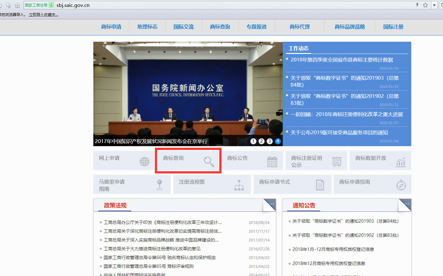Click the 注册流程图 tile label

coord(192,182)
